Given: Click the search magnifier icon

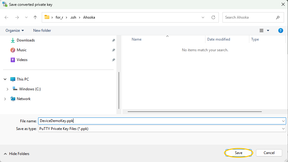Looking at the screenshot, I should click(278, 17).
